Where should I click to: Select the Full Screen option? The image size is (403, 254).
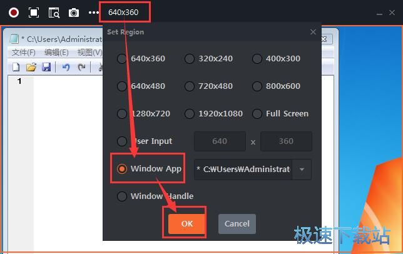pos(257,113)
